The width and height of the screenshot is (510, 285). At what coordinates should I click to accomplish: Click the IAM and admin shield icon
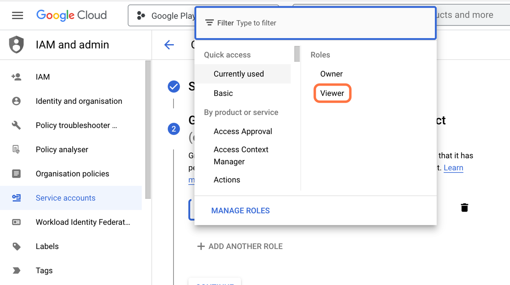pyautogui.click(x=17, y=45)
